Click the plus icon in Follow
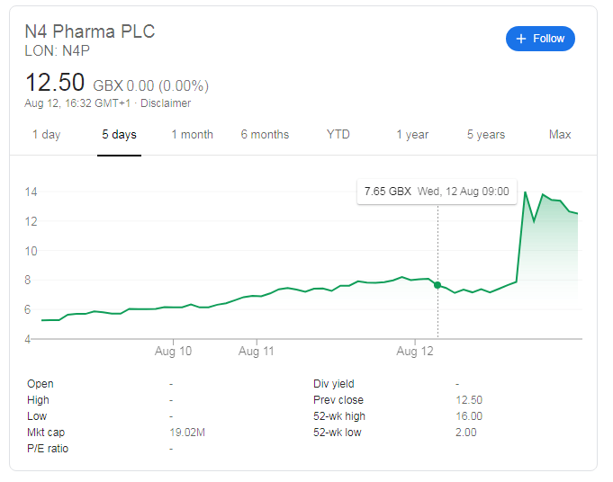Screen dimensions: 613x482 click(x=521, y=39)
